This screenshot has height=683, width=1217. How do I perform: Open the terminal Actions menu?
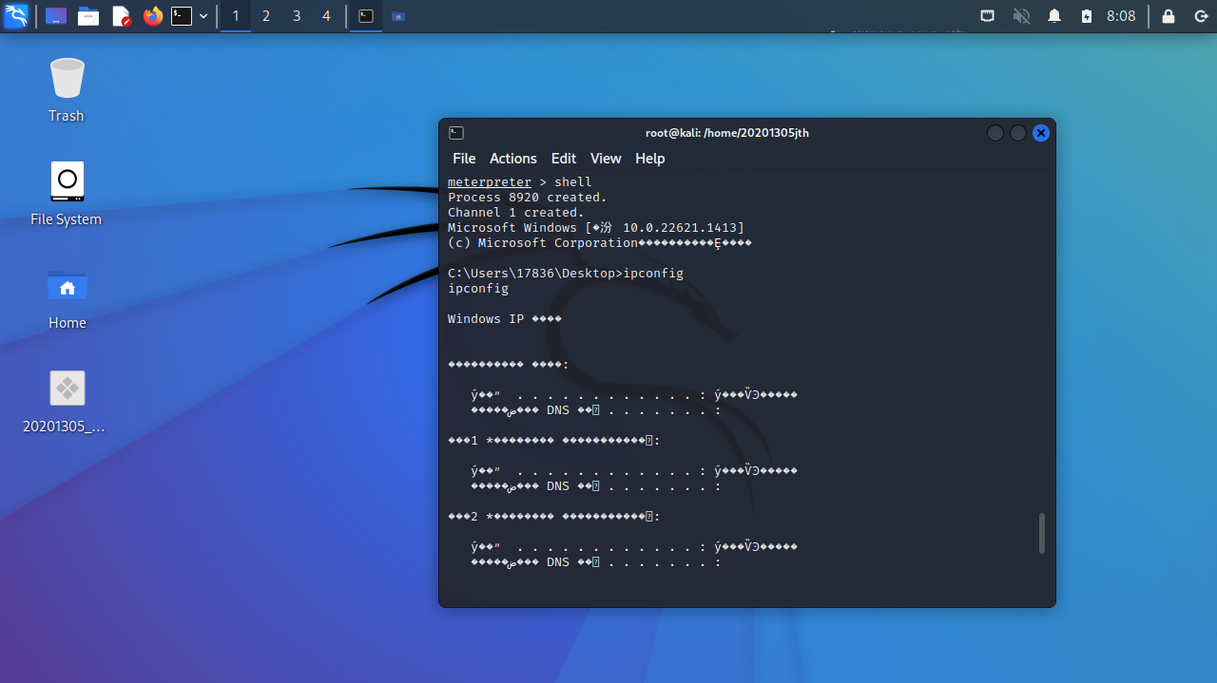tap(513, 159)
